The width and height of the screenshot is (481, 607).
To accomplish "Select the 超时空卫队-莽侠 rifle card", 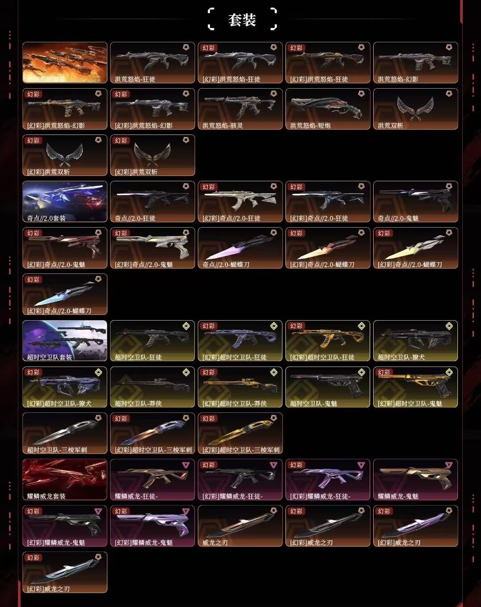I will pos(152,387).
